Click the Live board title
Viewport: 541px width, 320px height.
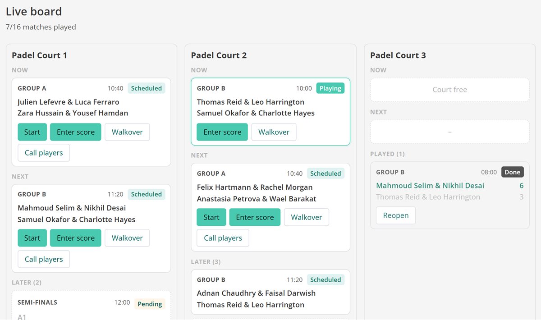pos(34,12)
